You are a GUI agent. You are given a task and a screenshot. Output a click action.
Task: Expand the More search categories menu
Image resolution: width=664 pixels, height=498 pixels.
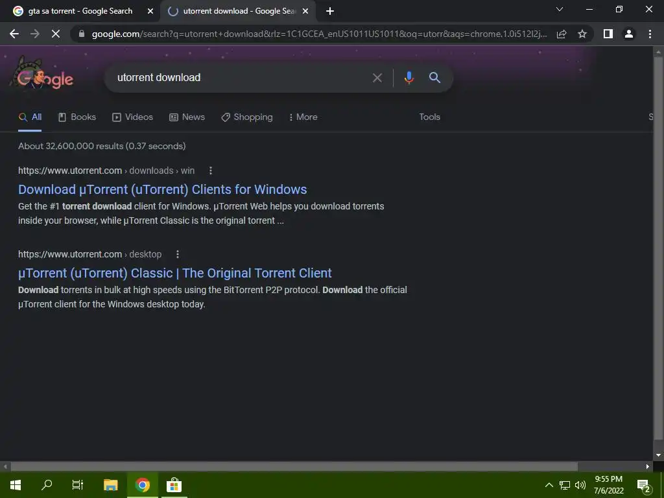pos(303,117)
